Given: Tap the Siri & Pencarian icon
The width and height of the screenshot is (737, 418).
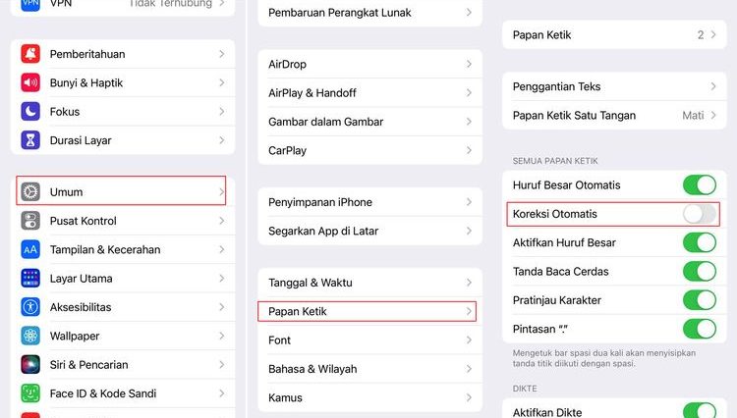Looking at the screenshot, I should (30, 365).
